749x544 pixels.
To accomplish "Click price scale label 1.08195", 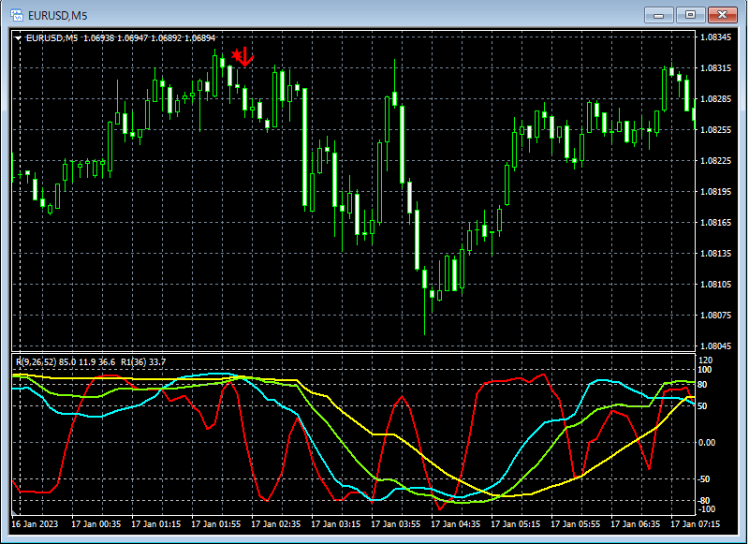I will coord(715,192).
